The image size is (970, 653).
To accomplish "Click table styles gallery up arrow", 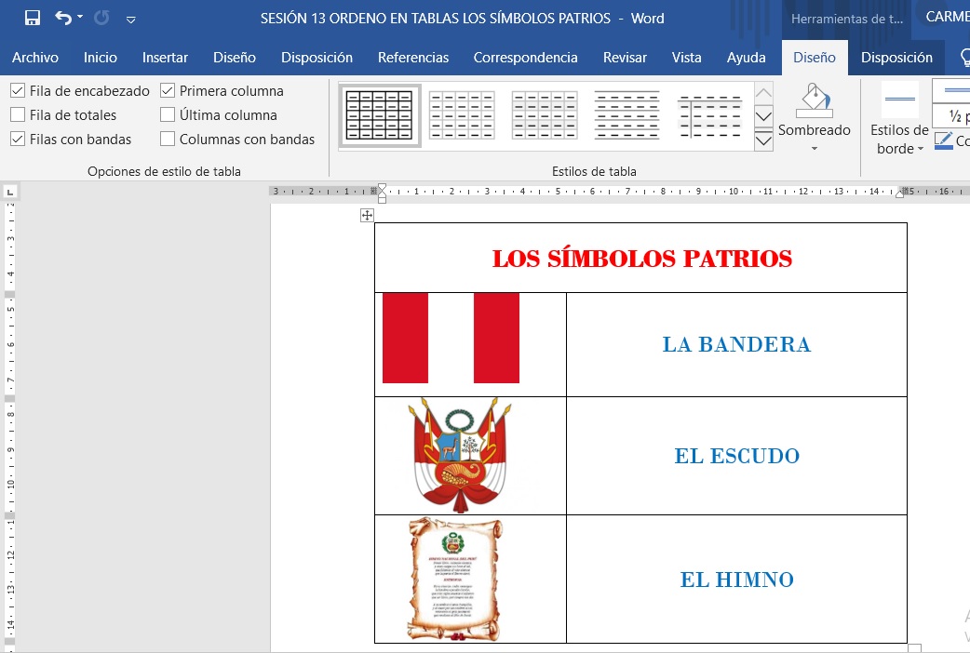I will (x=764, y=93).
